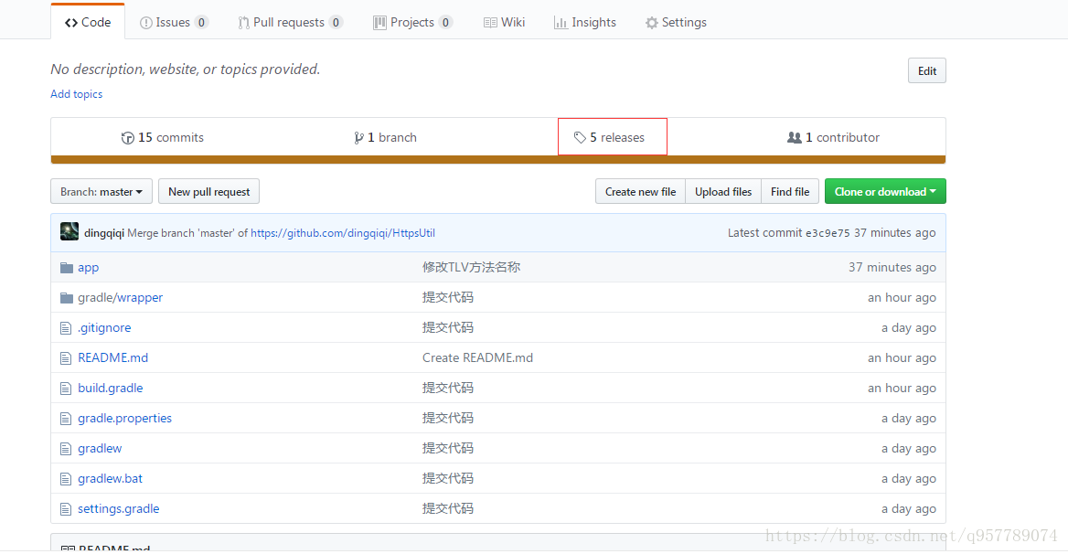The width and height of the screenshot is (1068, 554).
Task: Open latest commit e3c9e75
Action: click(x=828, y=233)
